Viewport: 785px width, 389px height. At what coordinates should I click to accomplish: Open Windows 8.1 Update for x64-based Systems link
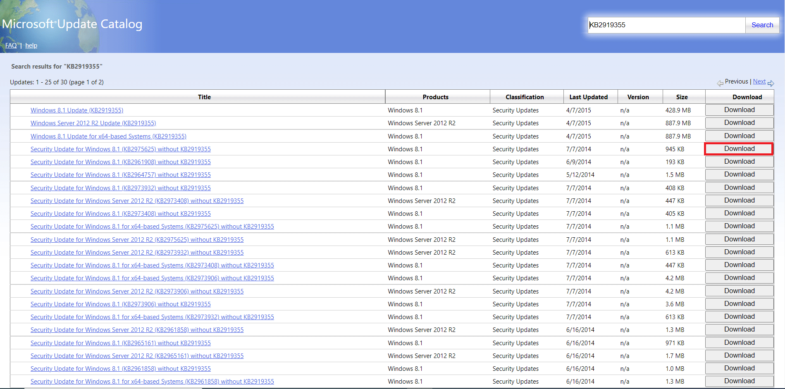pyautogui.click(x=108, y=136)
